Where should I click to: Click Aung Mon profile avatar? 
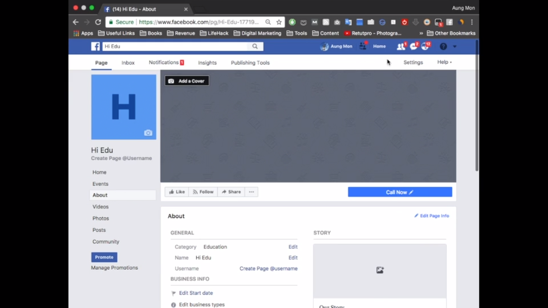pyautogui.click(x=324, y=47)
